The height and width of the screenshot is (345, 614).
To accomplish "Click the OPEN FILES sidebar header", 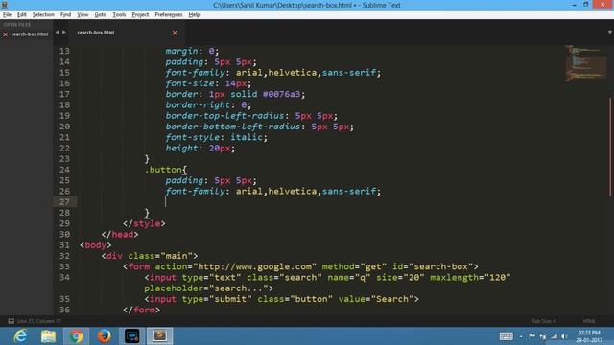I will point(17,25).
